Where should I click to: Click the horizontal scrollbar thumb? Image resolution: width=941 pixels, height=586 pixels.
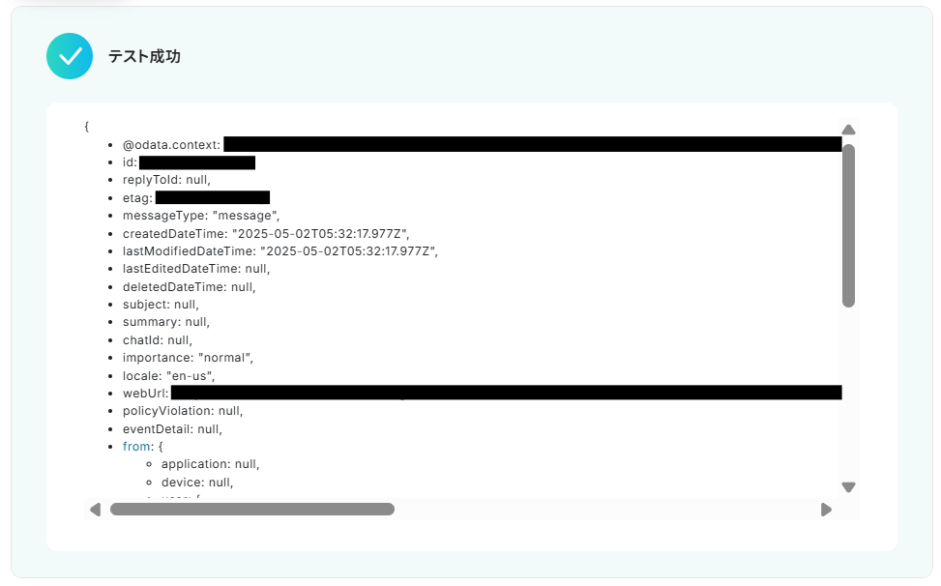[252, 510]
